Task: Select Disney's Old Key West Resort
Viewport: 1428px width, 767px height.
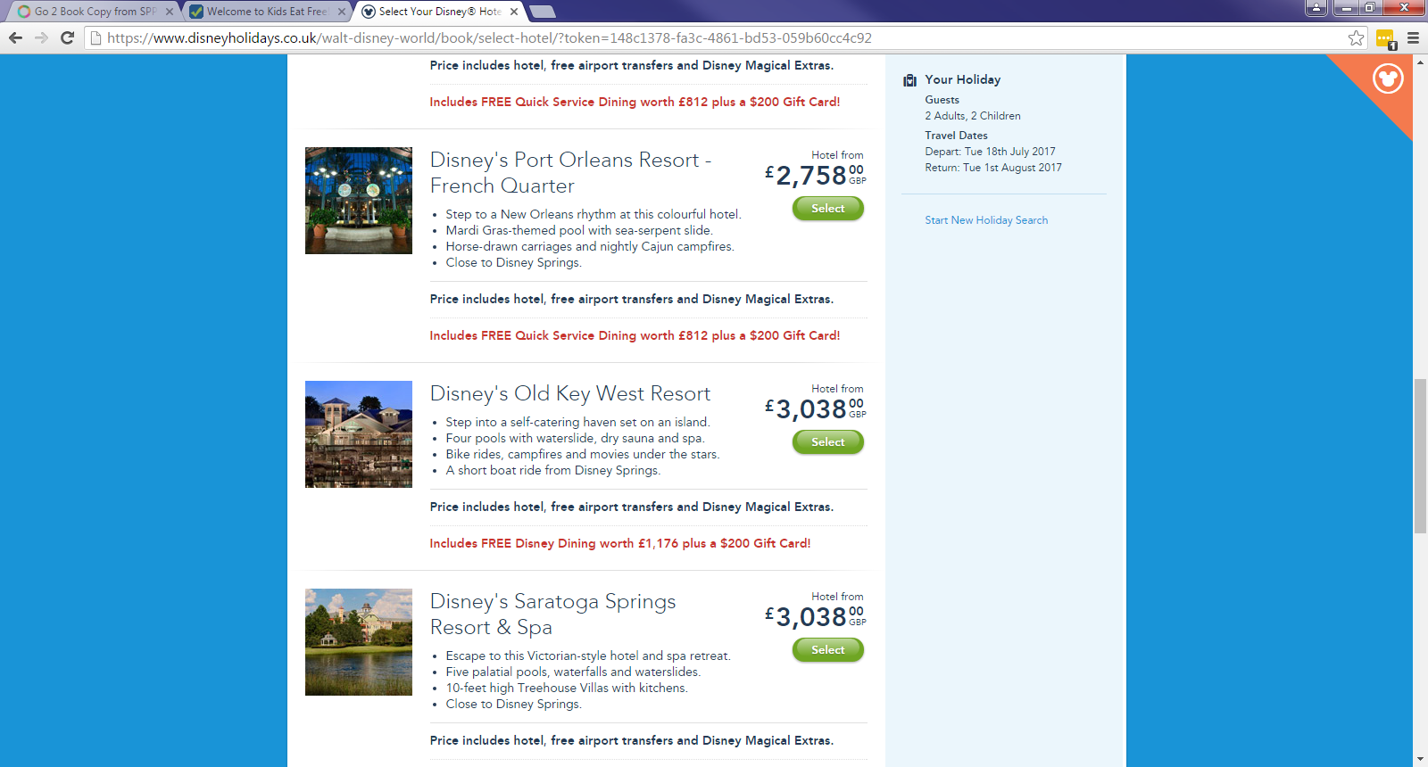Action: (828, 442)
